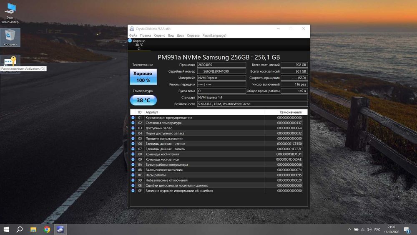This screenshot has width=417, height=235.
Task: Click the Прошивка field 26304039
Action: point(221,65)
